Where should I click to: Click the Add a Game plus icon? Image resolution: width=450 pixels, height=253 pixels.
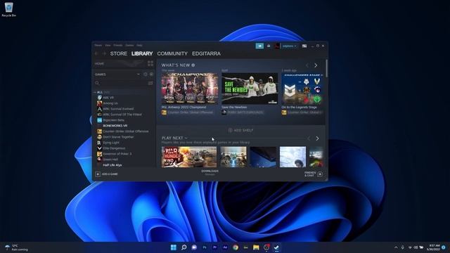tap(98, 174)
